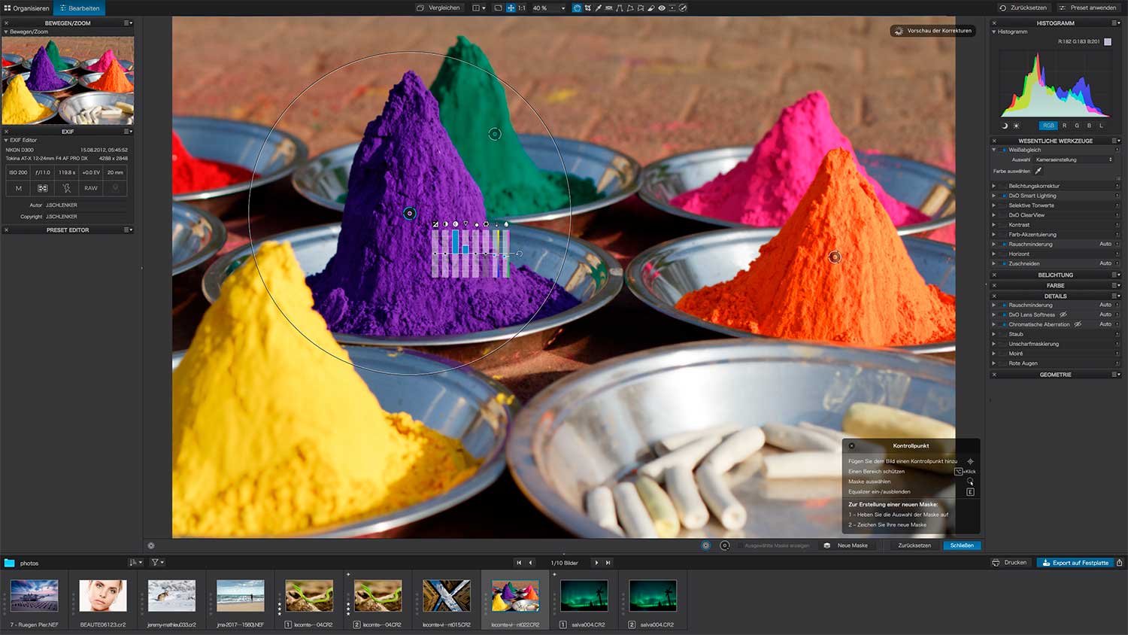Show shadow clipping moon icon in histogram
This screenshot has height=635, width=1128.
tap(1005, 126)
